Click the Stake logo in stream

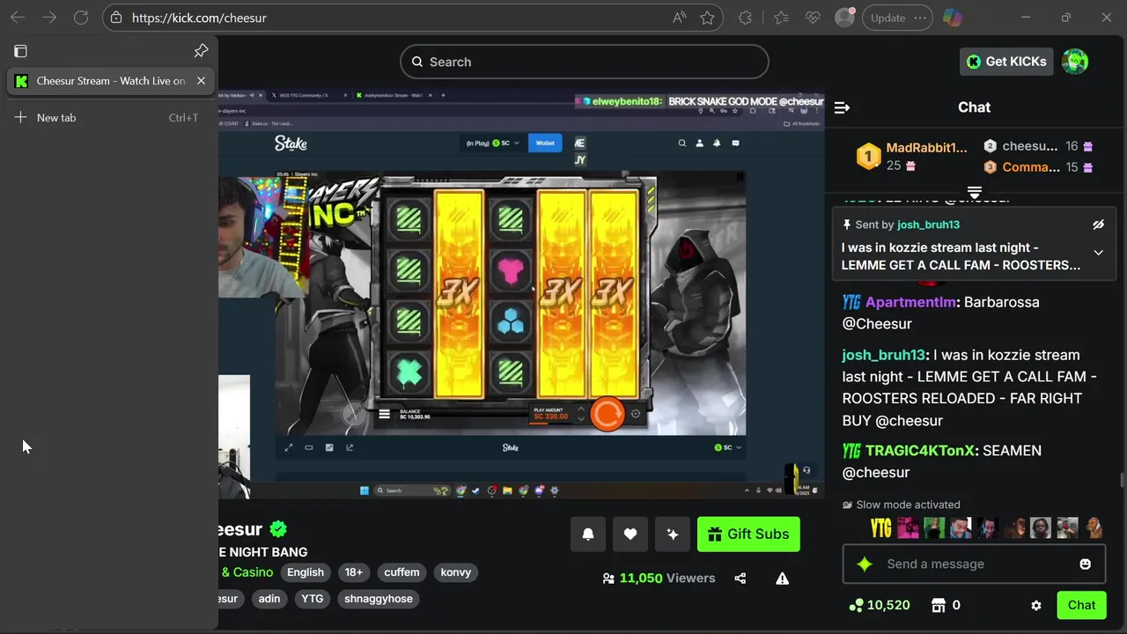pos(291,143)
